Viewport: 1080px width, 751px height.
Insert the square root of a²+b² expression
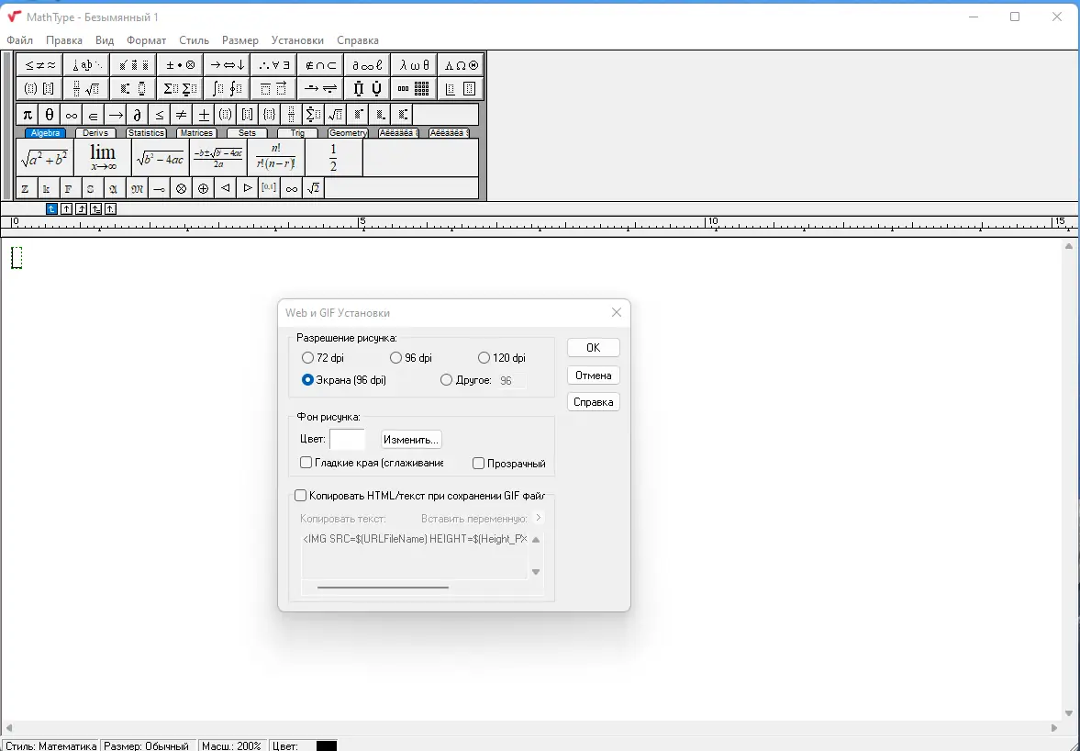(45, 158)
